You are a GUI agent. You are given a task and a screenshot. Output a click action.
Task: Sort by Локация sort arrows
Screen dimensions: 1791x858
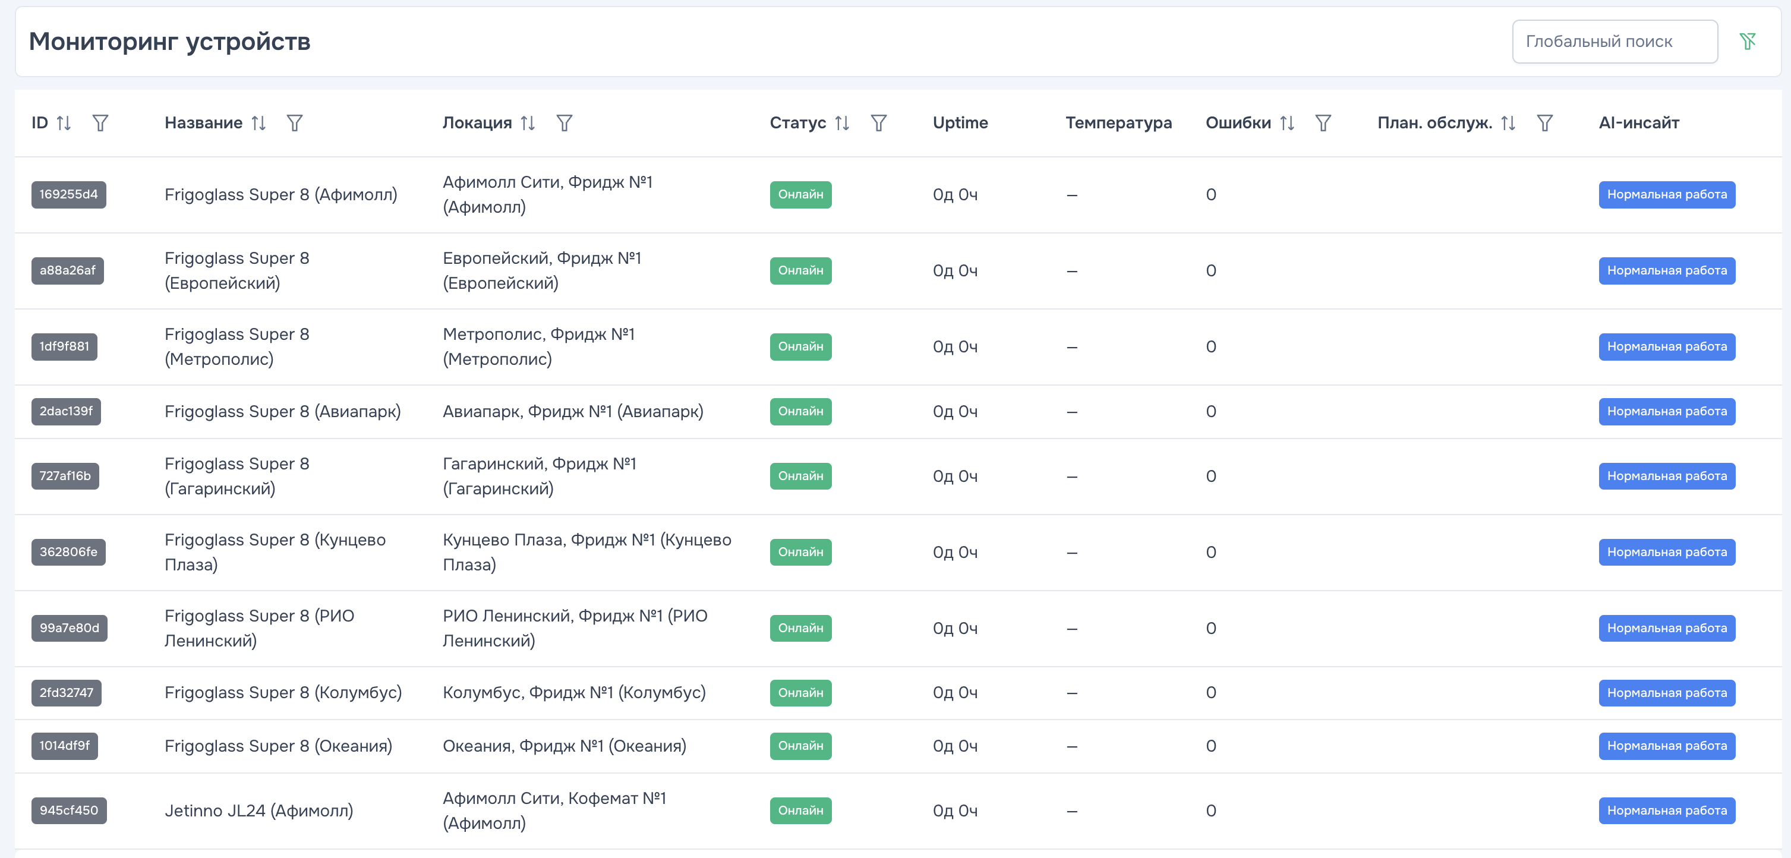[528, 123]
